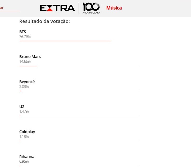Click the Beyoncé vote bar
191x168 pixels.
coord(79,91)
